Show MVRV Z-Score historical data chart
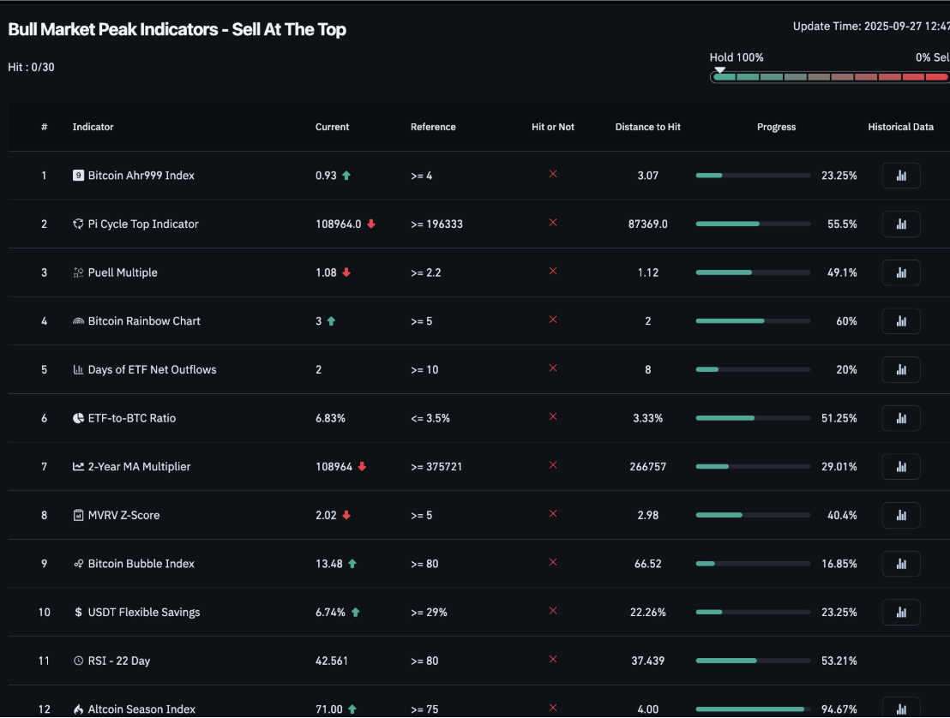This screenshot has width=950, height=718. click(900, 516)
